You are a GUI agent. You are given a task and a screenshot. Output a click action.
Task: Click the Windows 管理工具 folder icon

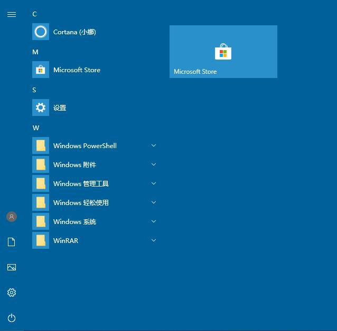coord(41,183)
